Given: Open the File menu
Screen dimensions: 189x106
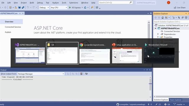Looking at the screenshot, I should tap(3, 3).
